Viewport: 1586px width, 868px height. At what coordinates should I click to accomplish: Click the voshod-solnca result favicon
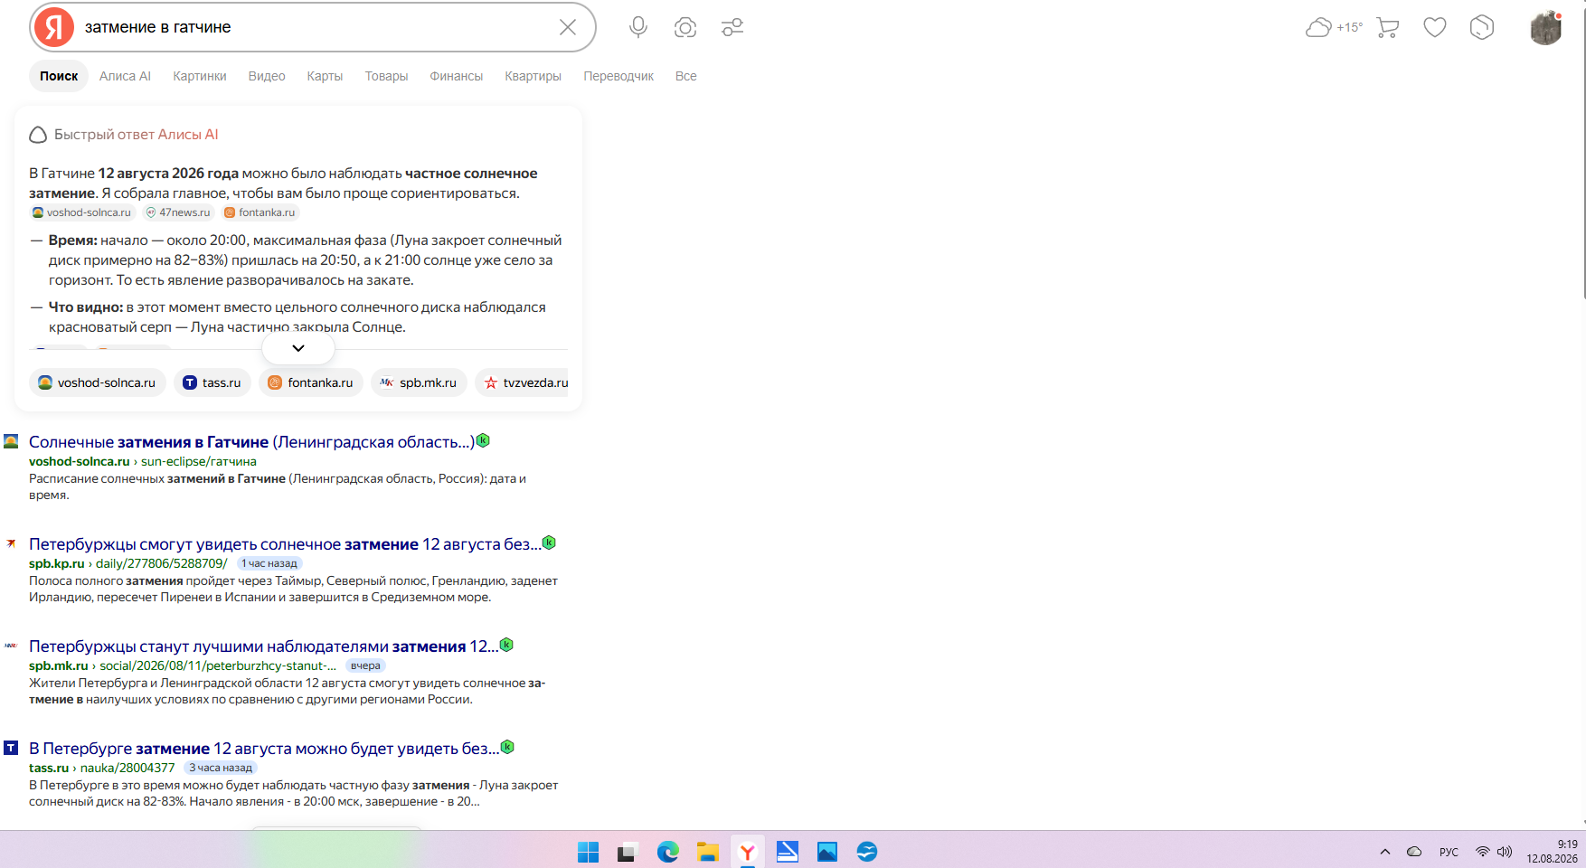pyautogui.click(x=11, y=441)
